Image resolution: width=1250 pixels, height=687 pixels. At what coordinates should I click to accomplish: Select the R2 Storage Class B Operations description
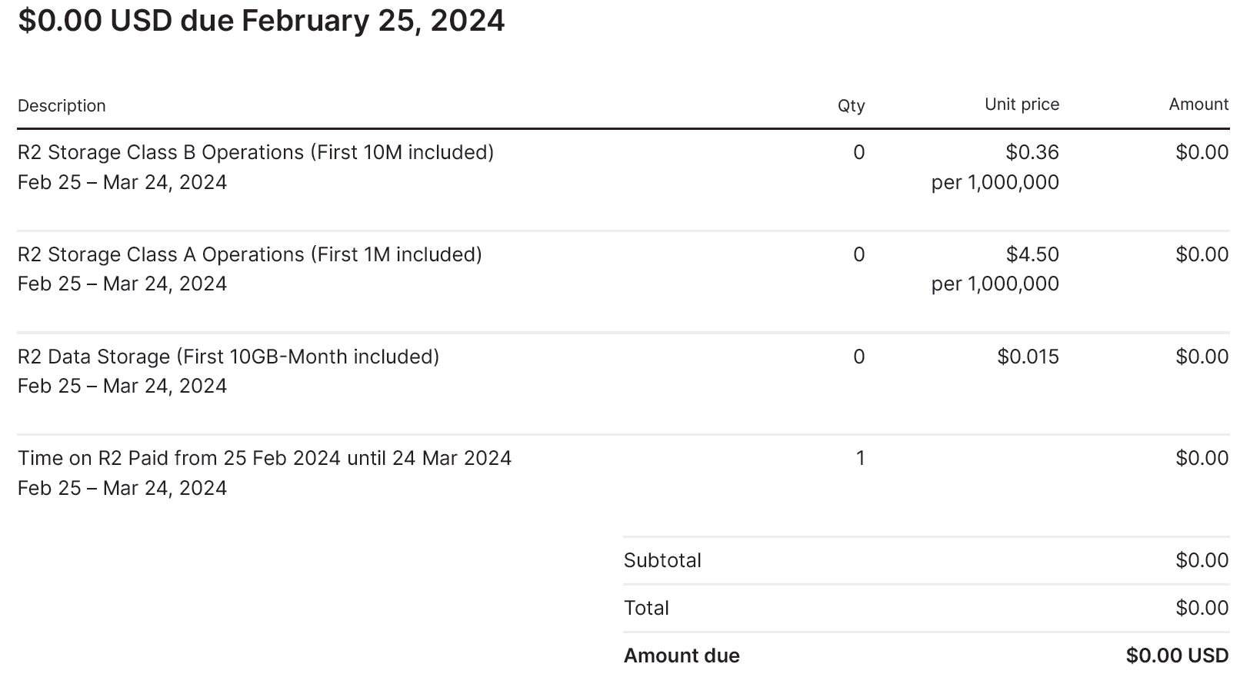point(255,152)
